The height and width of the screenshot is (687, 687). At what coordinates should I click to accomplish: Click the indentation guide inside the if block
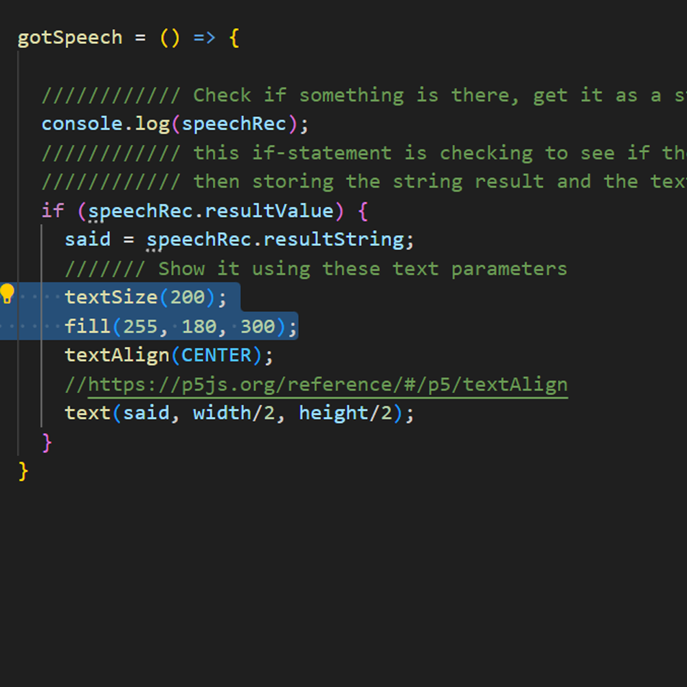tap(41, 385)
